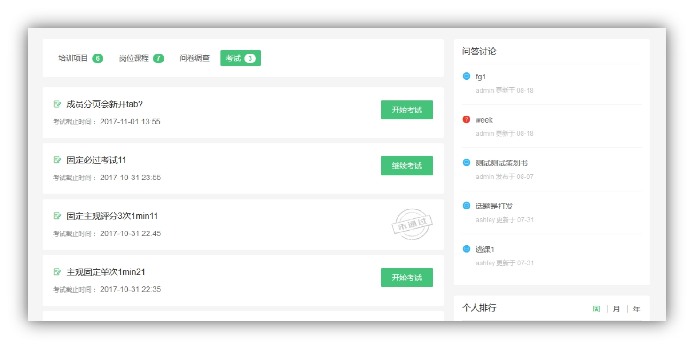Open the 问卷调查 tab
Image resolution: width=694 pixels, height=348 pixels.
coord(195,58)
